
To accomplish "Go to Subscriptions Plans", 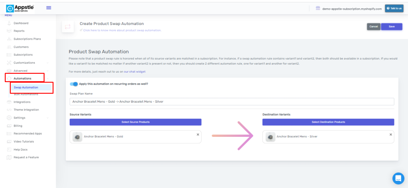I will 27,39.
